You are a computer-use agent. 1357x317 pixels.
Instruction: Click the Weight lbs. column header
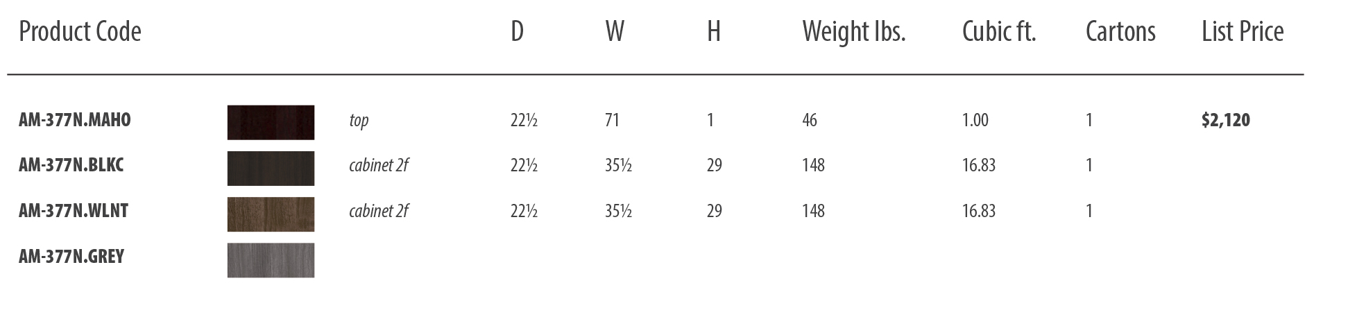pos(854,31)
